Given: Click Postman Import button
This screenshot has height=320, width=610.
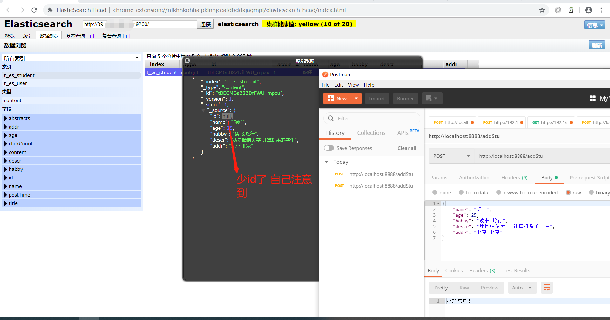Looking at the screenshot, I should coord(377,99).
